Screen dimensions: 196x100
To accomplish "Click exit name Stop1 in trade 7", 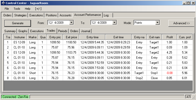I will click(x=154, y=73).
